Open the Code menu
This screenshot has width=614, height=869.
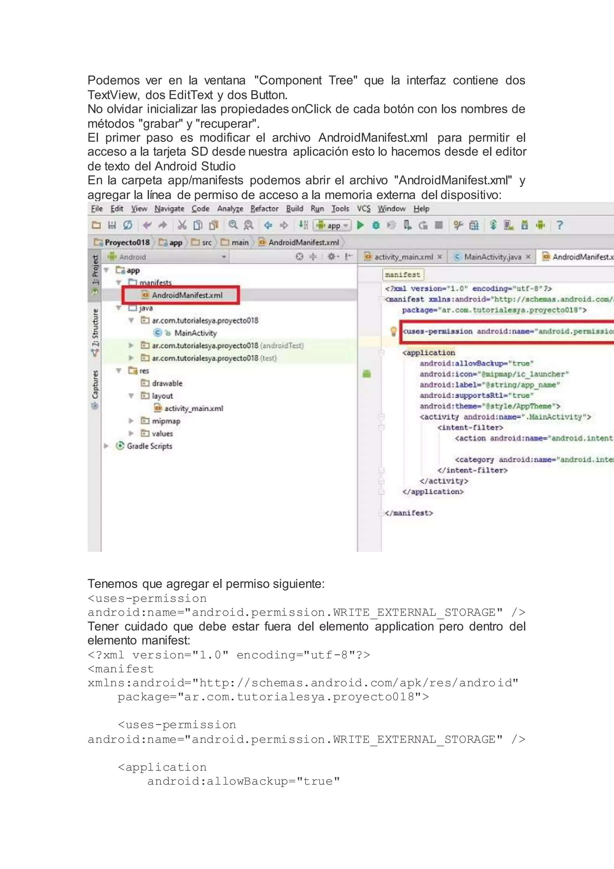[200, 209]
